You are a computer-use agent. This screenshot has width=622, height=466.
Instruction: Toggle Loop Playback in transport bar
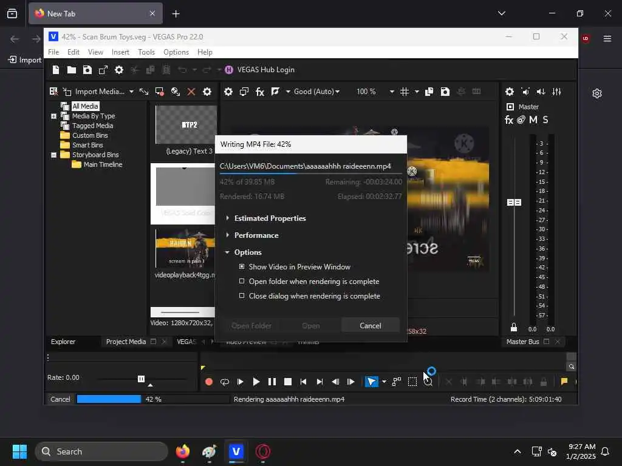coord(225,382)
